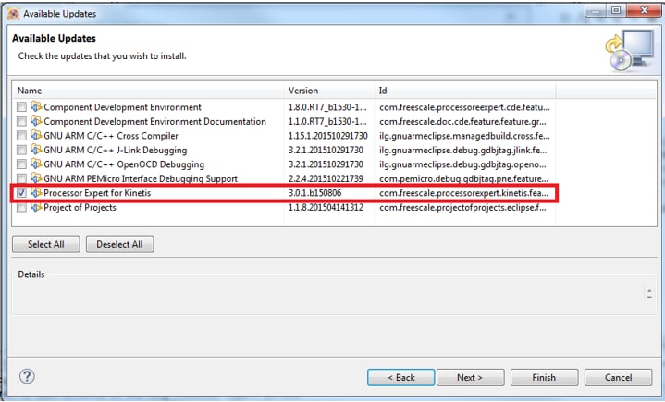Enable the GNU ARM C/C++ Cross Compiler checkbox
665x402 pixels.
tap(21, 136)
